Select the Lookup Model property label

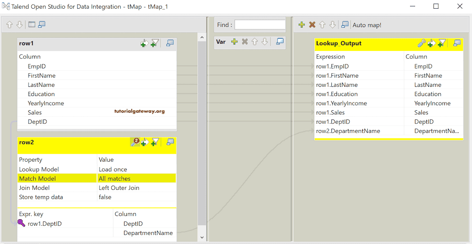click(39, 169)
